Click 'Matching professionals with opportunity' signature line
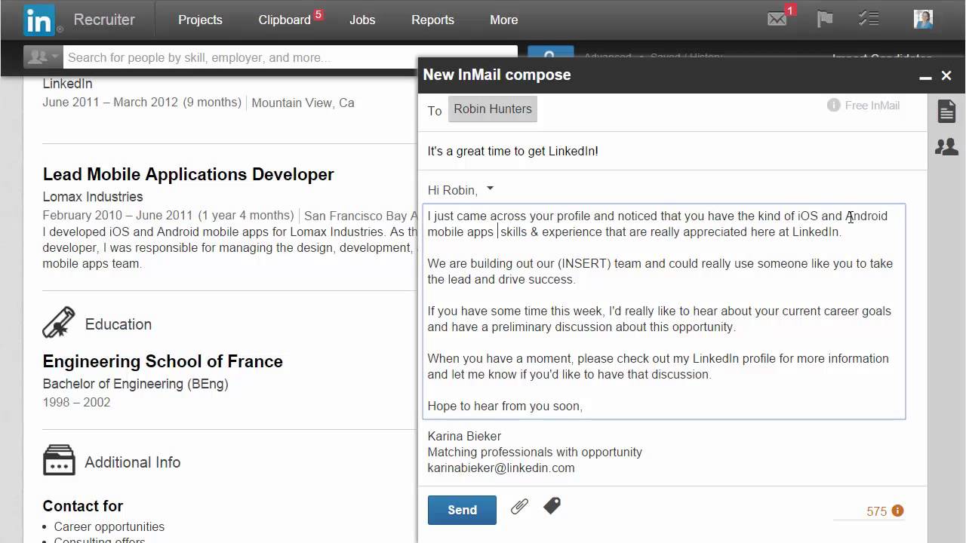 click(x=535, y=452)
